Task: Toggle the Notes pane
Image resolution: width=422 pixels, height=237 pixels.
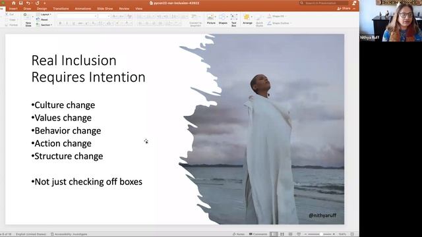Action: point(239,234)
